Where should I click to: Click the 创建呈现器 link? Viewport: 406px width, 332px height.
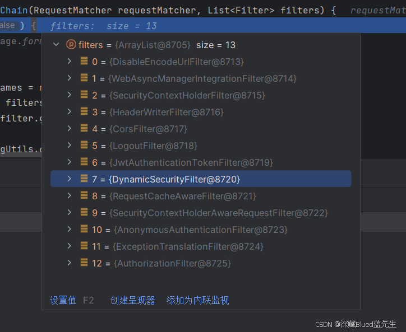click(132, 300)
